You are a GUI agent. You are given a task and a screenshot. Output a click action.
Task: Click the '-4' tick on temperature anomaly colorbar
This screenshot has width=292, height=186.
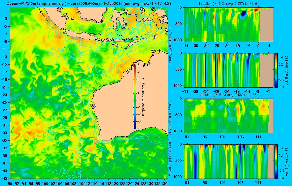(x=138, y=128)
